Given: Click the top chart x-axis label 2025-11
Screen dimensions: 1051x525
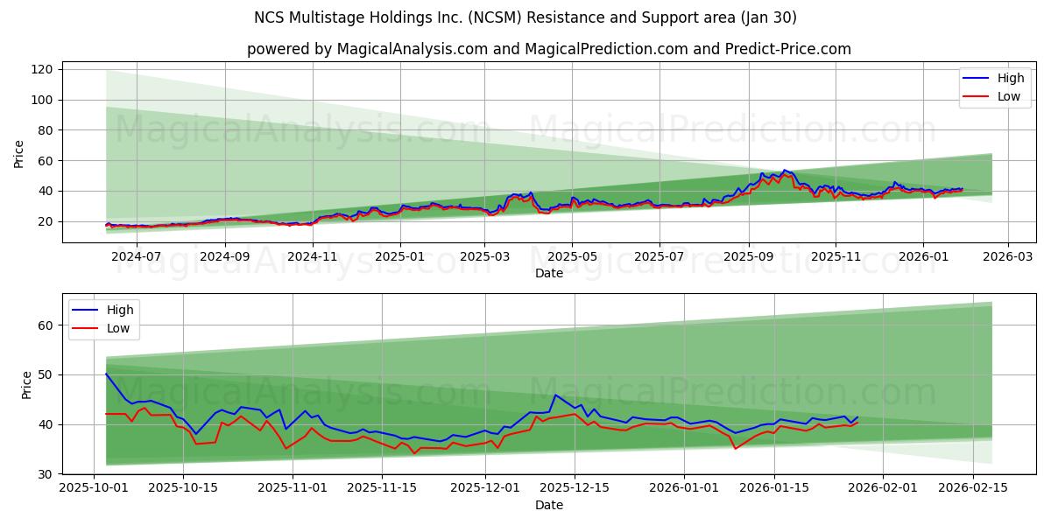Looking at the screenshot, I should click(835, 257).
